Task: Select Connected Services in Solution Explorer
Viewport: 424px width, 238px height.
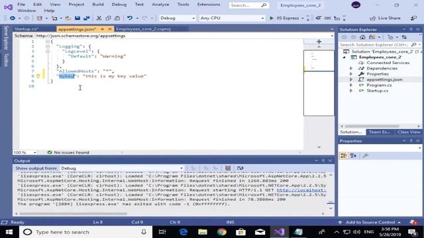Action: coord(388,63)
